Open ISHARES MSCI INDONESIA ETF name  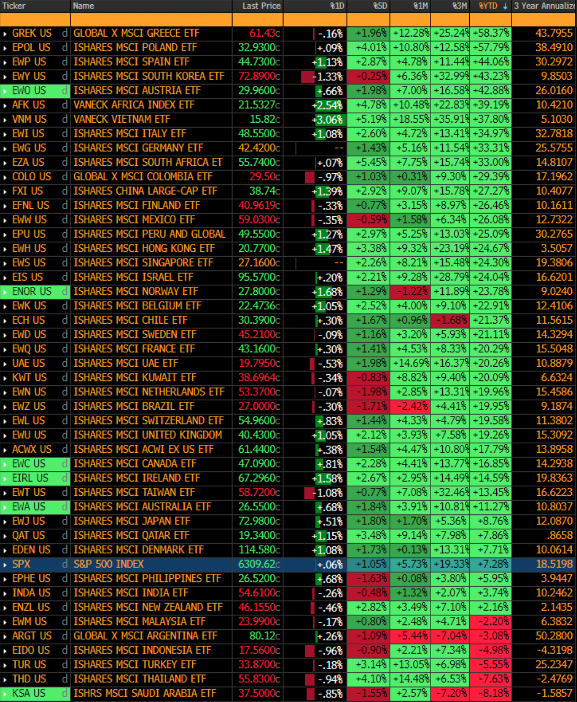point(142,650)
